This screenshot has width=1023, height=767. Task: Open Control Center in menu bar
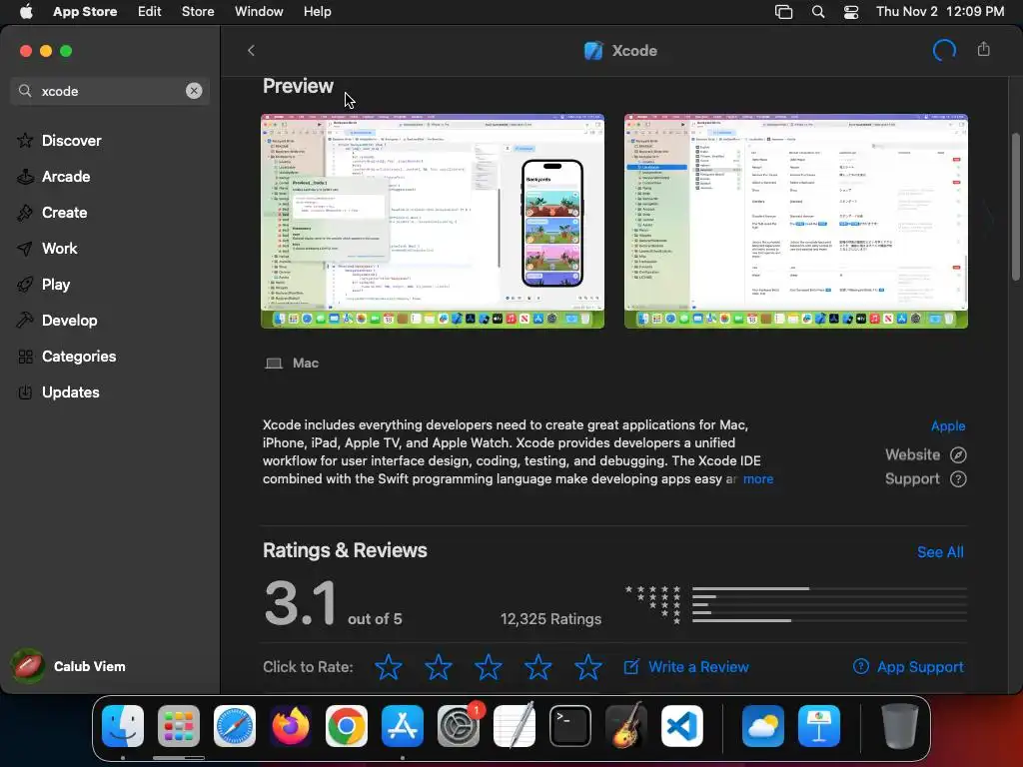coord(851,12)
